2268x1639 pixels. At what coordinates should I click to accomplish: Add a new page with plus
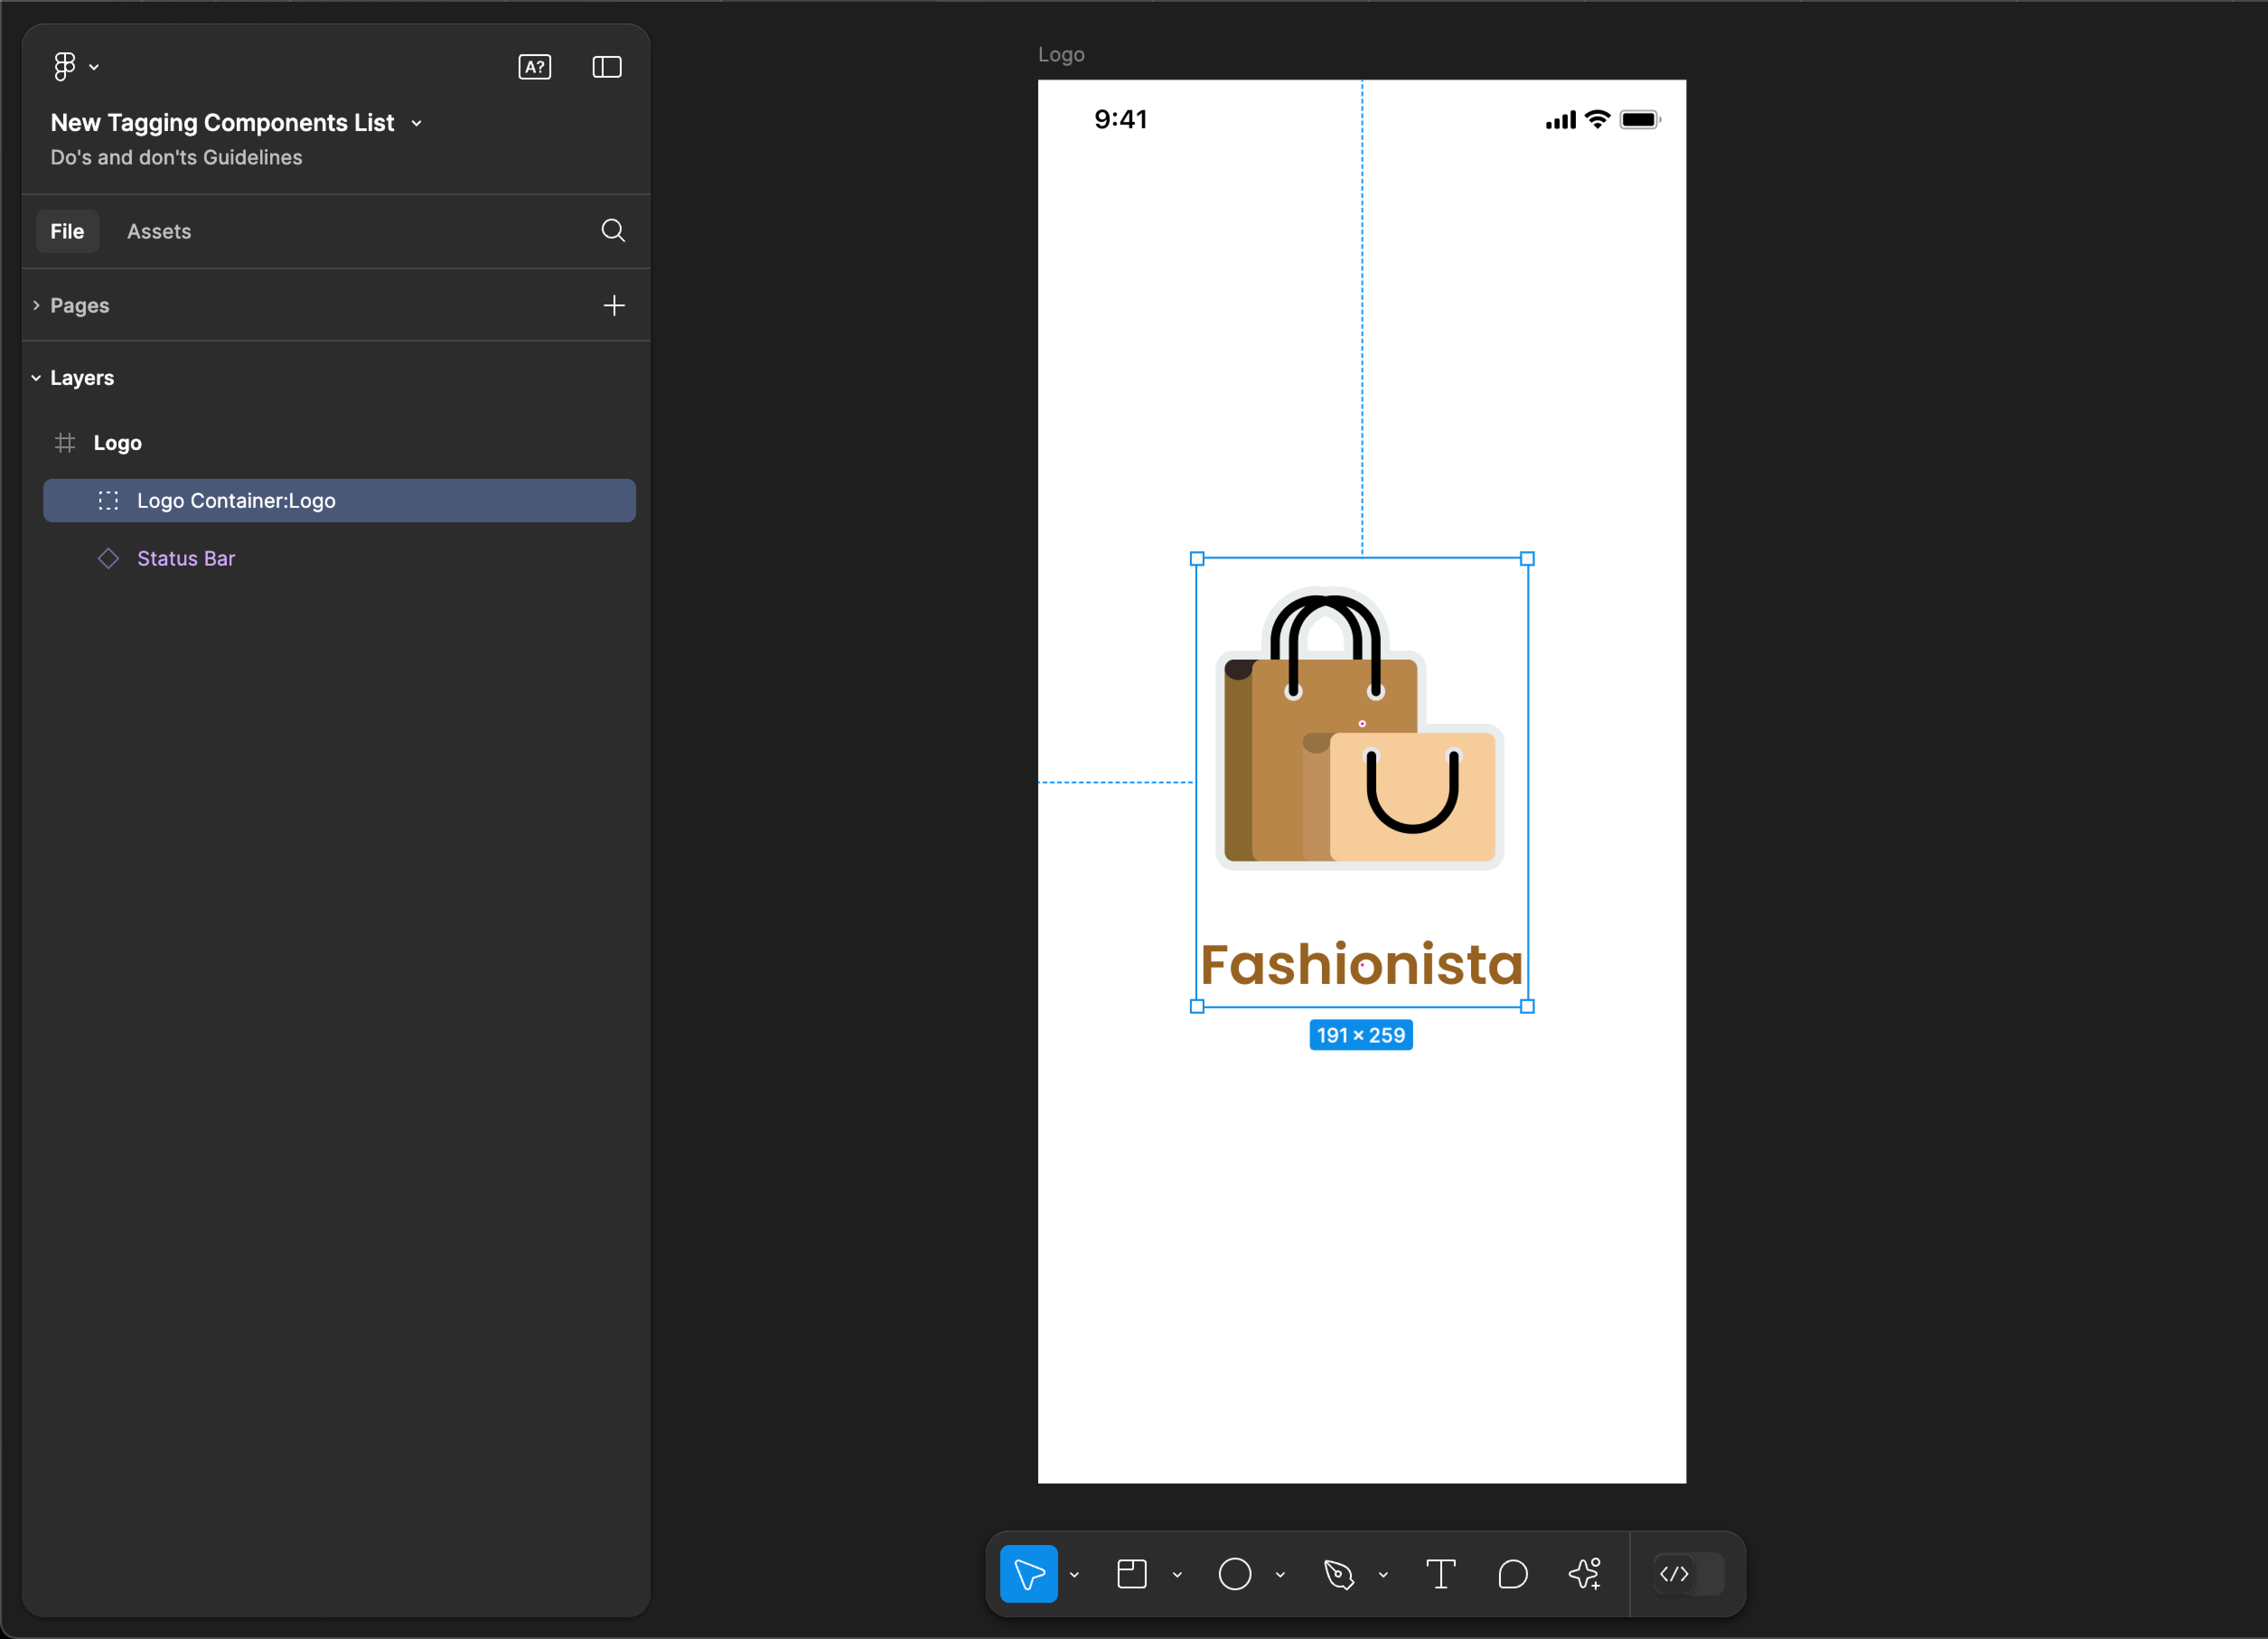614,305
